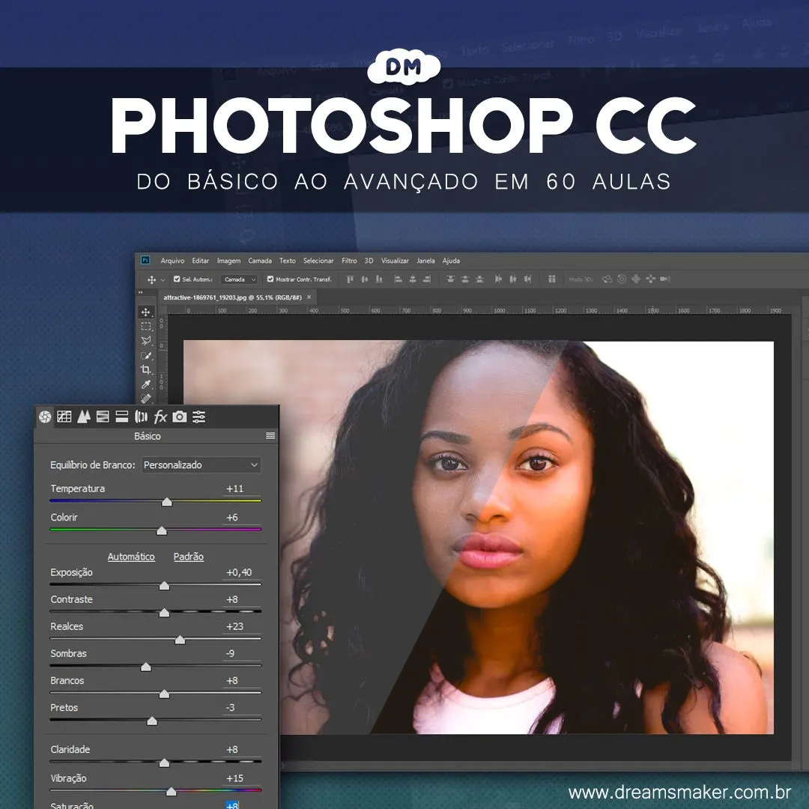Image resolution: width=809 pixels, height=809 pixels.
Task: Expand the toolbox with the double-arrow
Action: coord(140,293)
